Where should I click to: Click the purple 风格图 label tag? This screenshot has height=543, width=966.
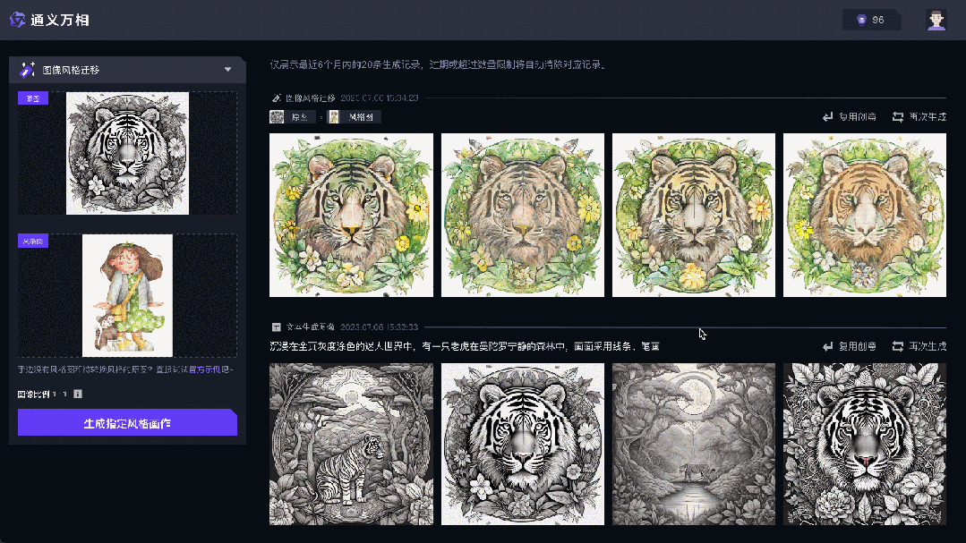33,241
